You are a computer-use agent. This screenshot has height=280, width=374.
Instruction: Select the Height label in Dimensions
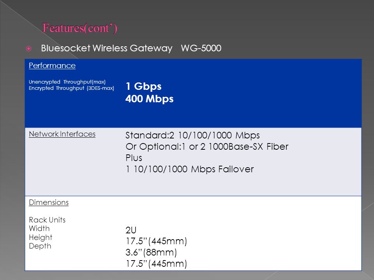pos(41,237)
